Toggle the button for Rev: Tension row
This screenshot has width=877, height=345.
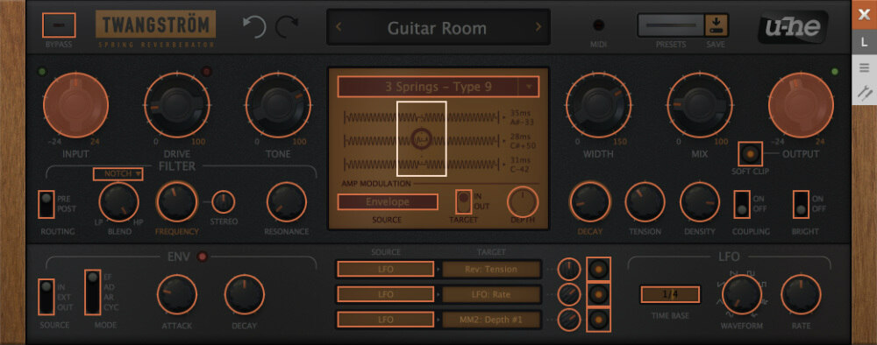pyautogui.click(x=598, y=269)
